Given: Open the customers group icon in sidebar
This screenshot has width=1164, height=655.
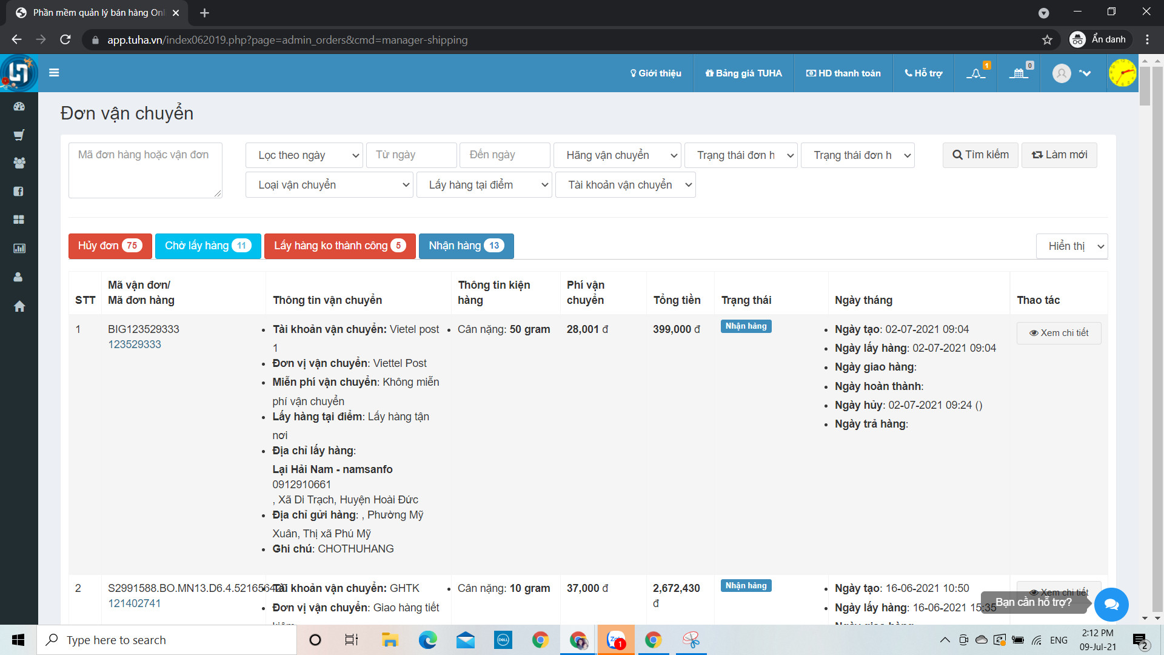Looking at the screenshot, I should (x=19, y=163).
